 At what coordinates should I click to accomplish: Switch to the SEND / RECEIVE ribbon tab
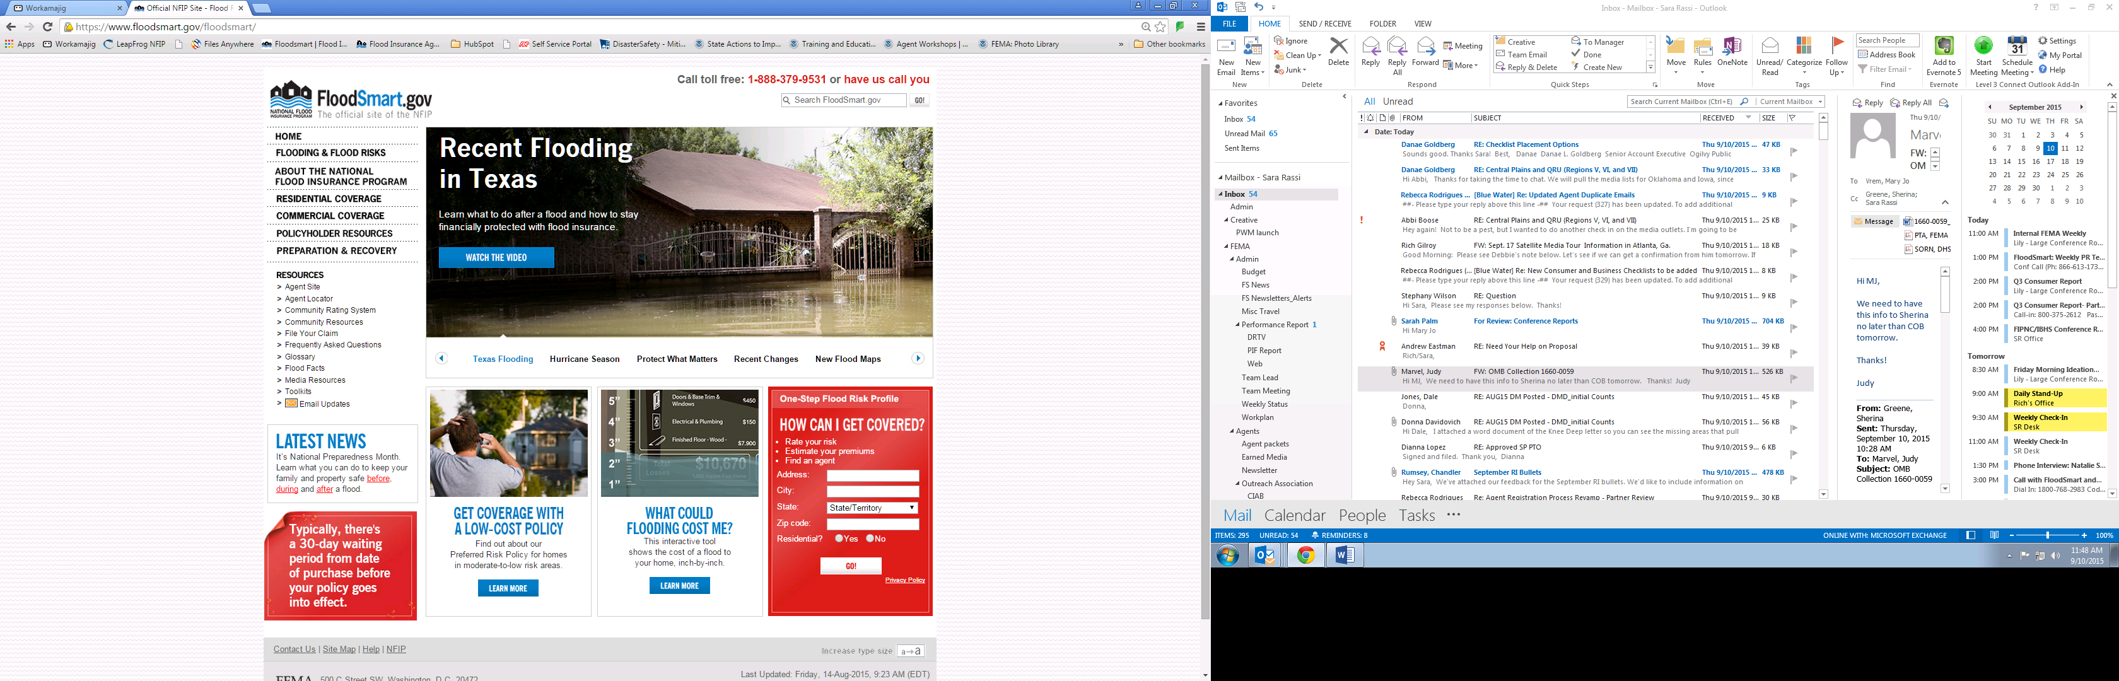1324,24
